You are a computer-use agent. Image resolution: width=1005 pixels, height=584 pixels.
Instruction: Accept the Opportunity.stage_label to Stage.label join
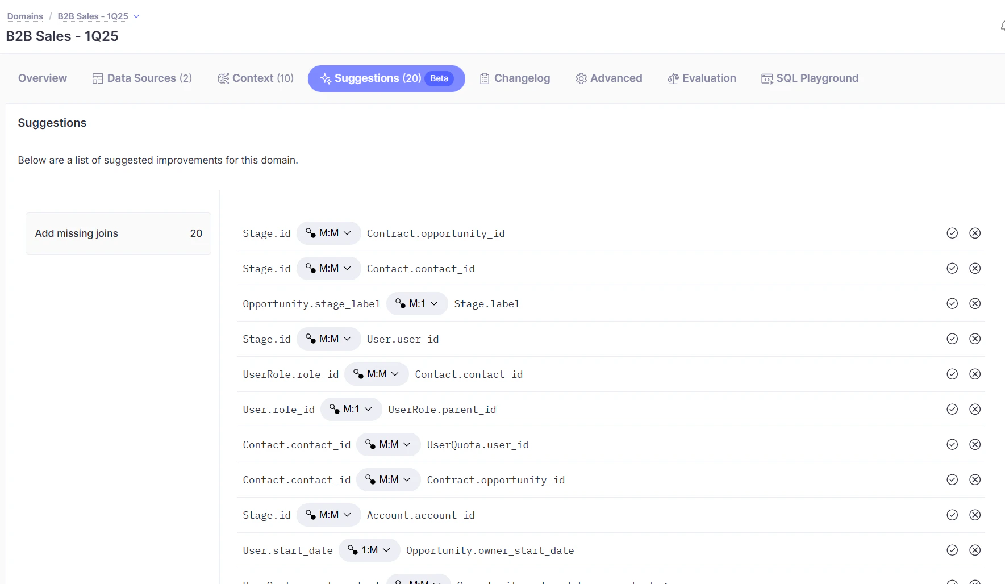952,303
